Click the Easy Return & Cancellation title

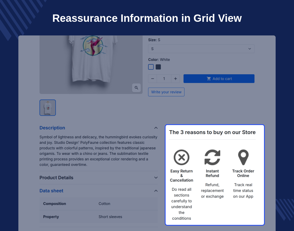coord(181,176)
